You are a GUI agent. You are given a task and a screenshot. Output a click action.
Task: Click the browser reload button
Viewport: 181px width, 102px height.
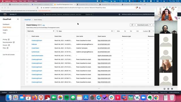tap(8, 8)
